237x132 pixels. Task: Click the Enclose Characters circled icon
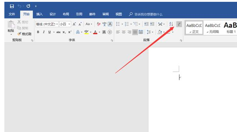click(110, 32)
